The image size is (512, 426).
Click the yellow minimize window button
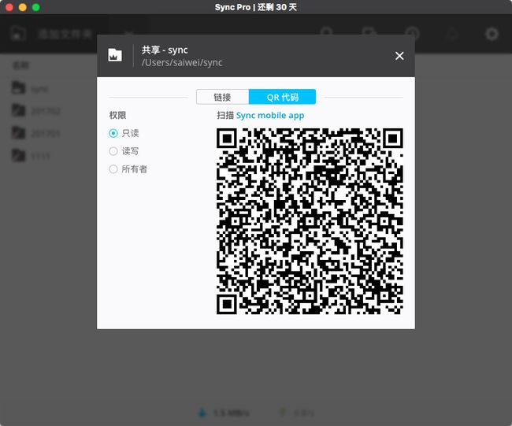[x=23, y=7]
